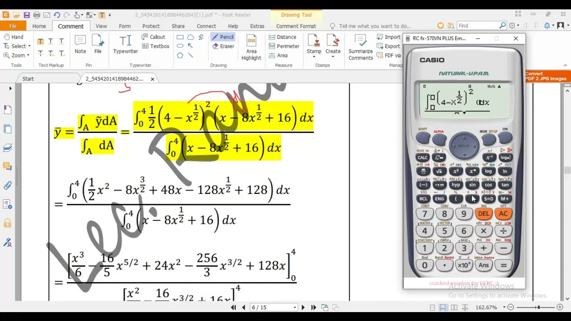Switch to single page view
This screenshot has width=571, height=321.
point(432,307)
